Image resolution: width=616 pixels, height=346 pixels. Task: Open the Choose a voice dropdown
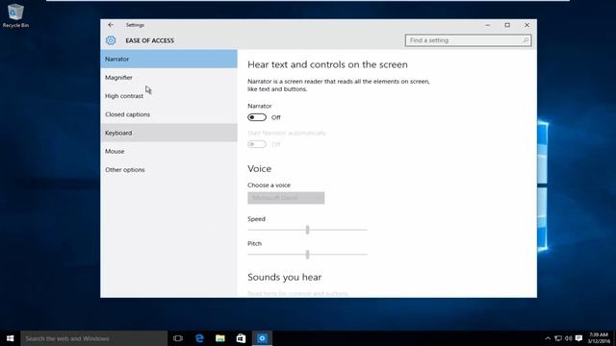click(286, 198)
